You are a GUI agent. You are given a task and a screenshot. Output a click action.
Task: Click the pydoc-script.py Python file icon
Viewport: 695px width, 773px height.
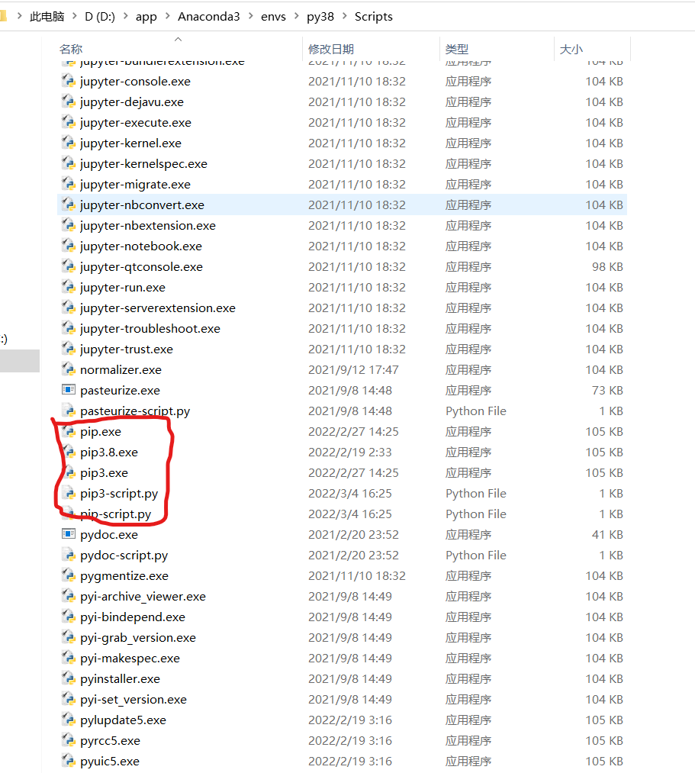pos(69,555)
